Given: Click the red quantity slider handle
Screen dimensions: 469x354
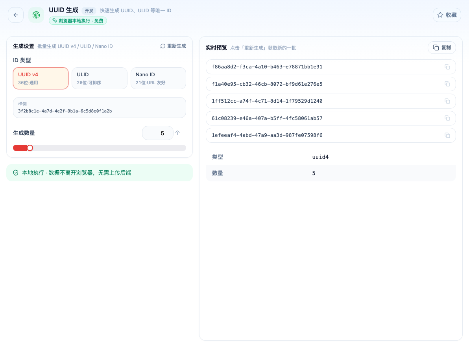Looking at the screenshot, I should click(30, 148).
